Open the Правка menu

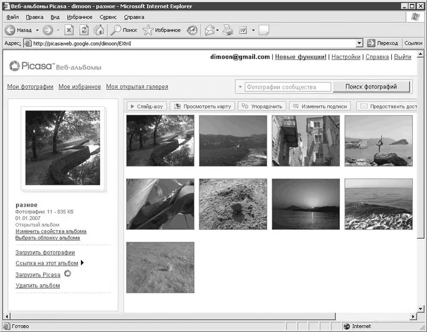(x=34, y=17)
